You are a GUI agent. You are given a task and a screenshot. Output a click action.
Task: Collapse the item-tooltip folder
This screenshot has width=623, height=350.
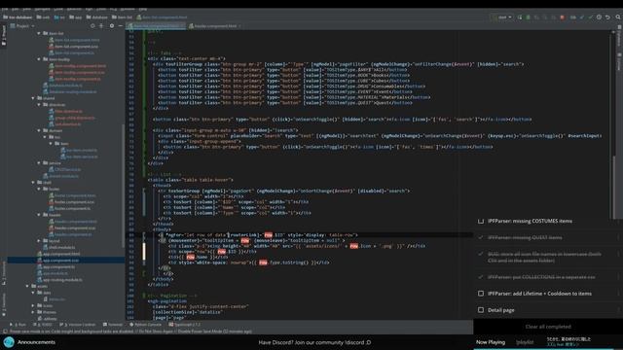39,59
